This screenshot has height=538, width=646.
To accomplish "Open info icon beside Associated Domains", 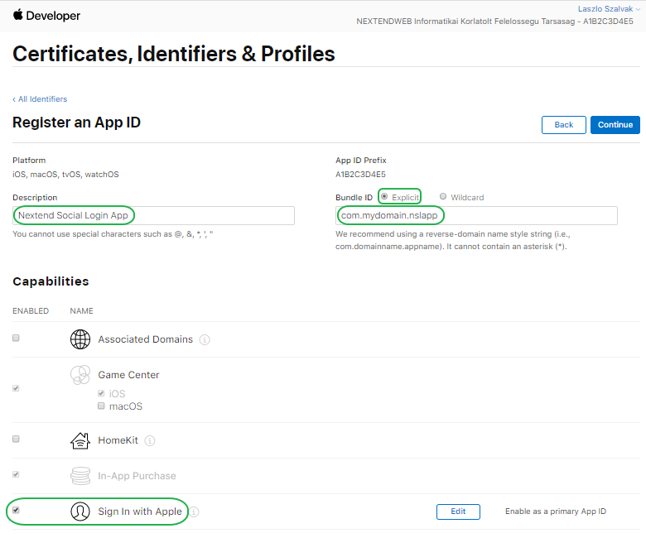I will pos(205,339).
